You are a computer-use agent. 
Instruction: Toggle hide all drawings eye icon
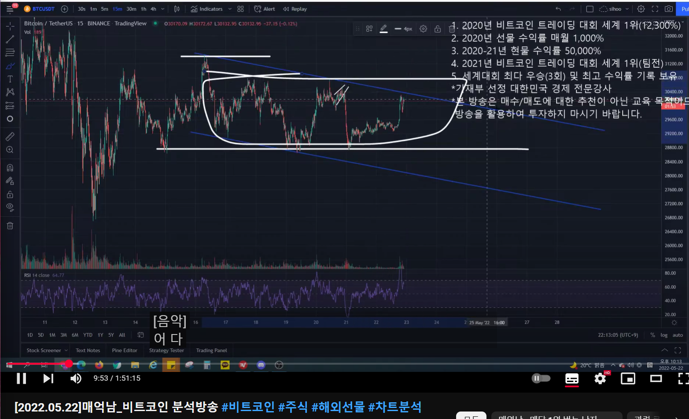point(10,207)
